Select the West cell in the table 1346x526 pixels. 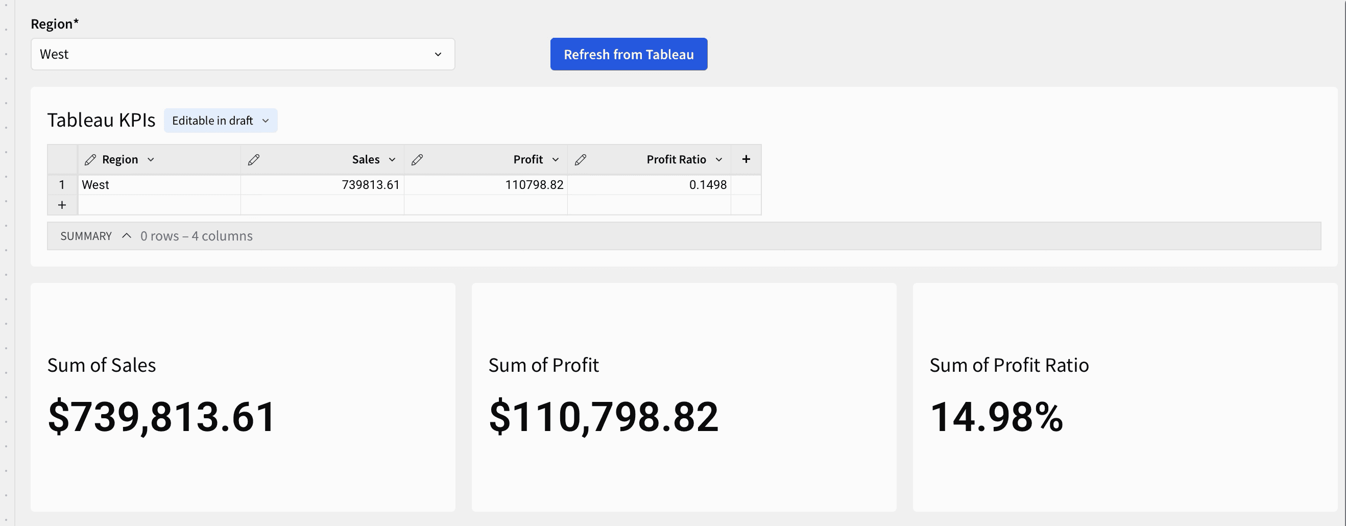click(159, 185)
